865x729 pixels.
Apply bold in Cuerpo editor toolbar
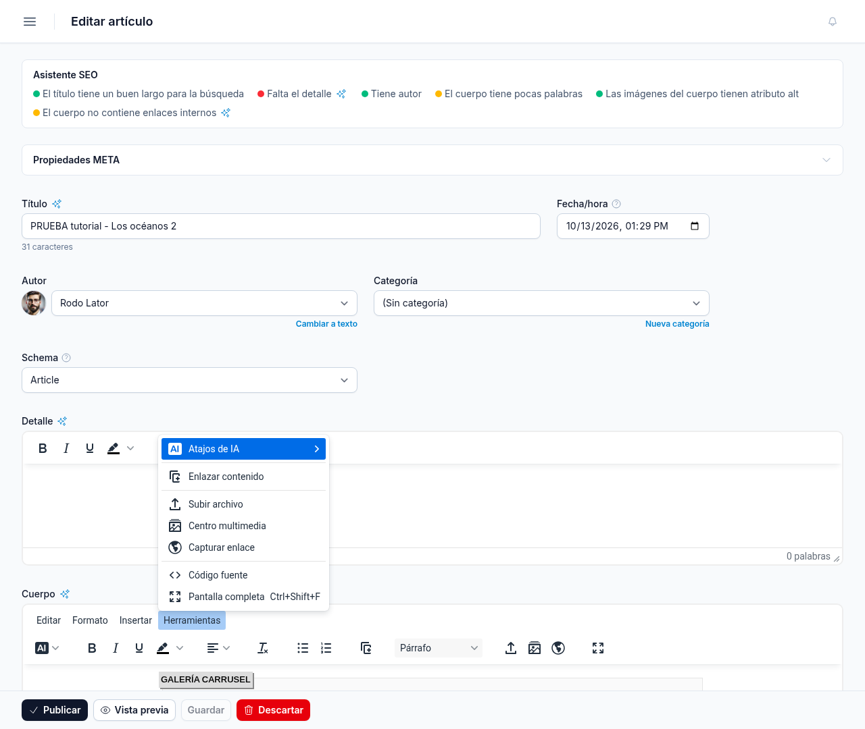pos(92,648)
